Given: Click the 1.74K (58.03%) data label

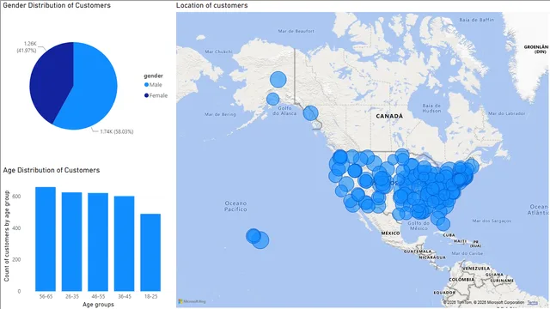Looking at the screenshot, I should (x=117, y=131).
